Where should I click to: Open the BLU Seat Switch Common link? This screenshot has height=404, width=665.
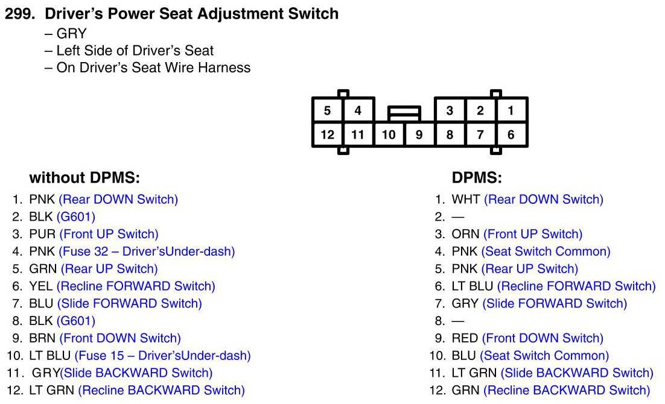coord(544,356)
